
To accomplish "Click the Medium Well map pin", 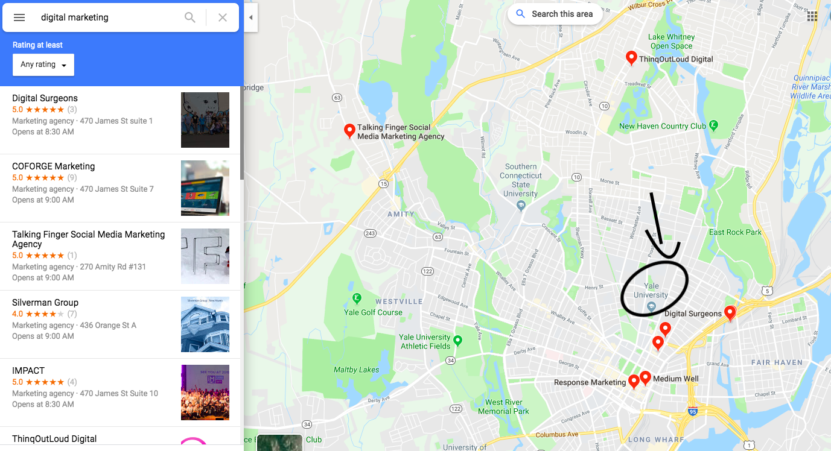I will (645, 378).
